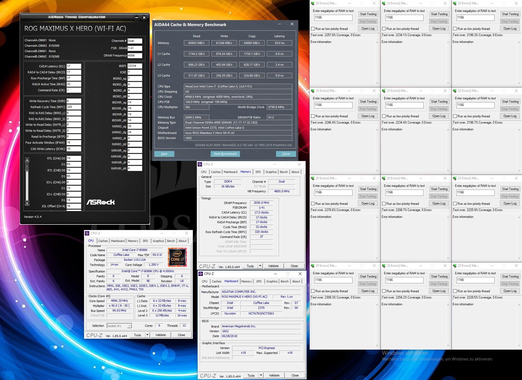Click the Tools button in the CPU-Z CPU window

point(137,335)
